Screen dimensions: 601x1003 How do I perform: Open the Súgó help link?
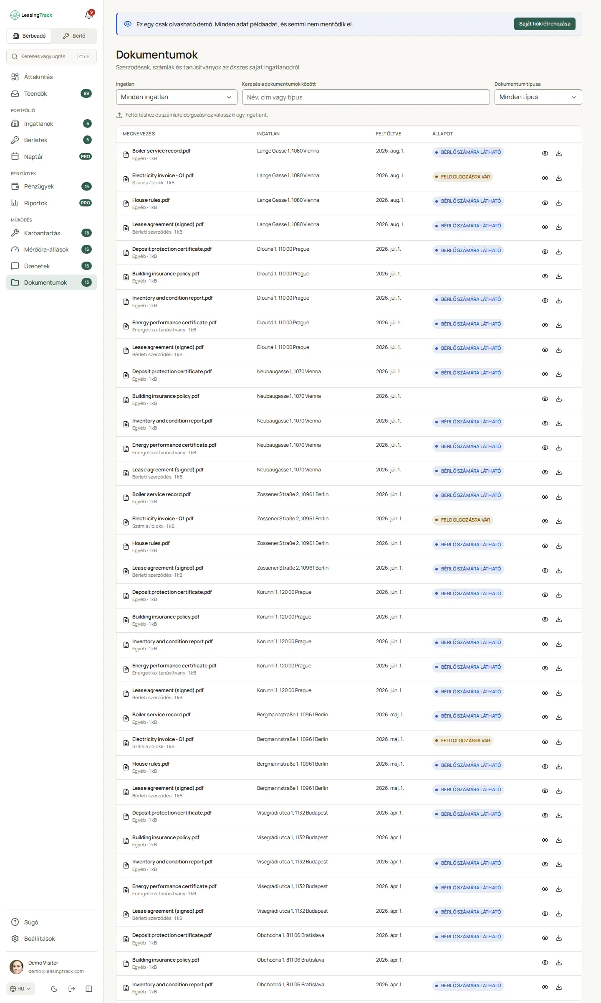tap(51, 922)
